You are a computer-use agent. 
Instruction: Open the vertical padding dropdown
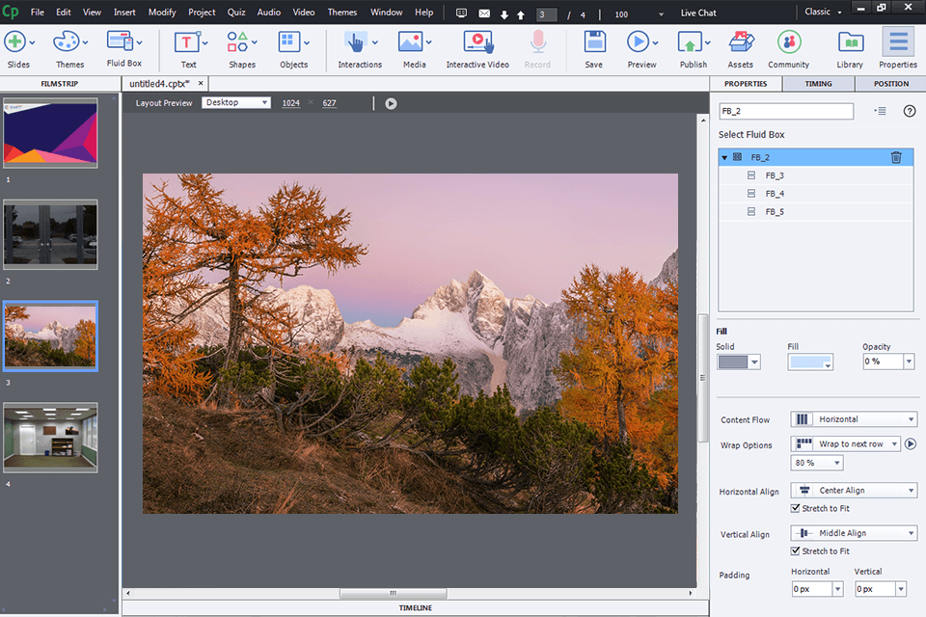point(901,589)
